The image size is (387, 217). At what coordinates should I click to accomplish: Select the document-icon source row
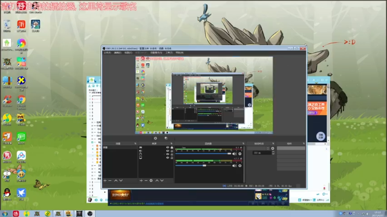(x=155, y=154)
